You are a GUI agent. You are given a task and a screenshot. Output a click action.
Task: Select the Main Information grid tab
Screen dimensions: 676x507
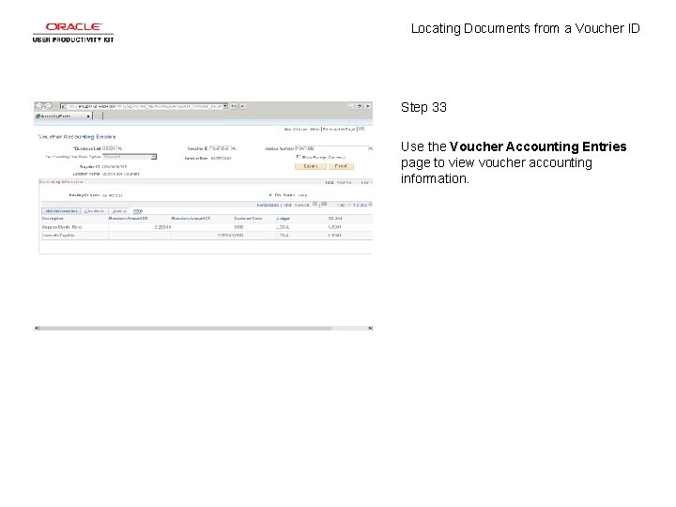tap(61, 211)
